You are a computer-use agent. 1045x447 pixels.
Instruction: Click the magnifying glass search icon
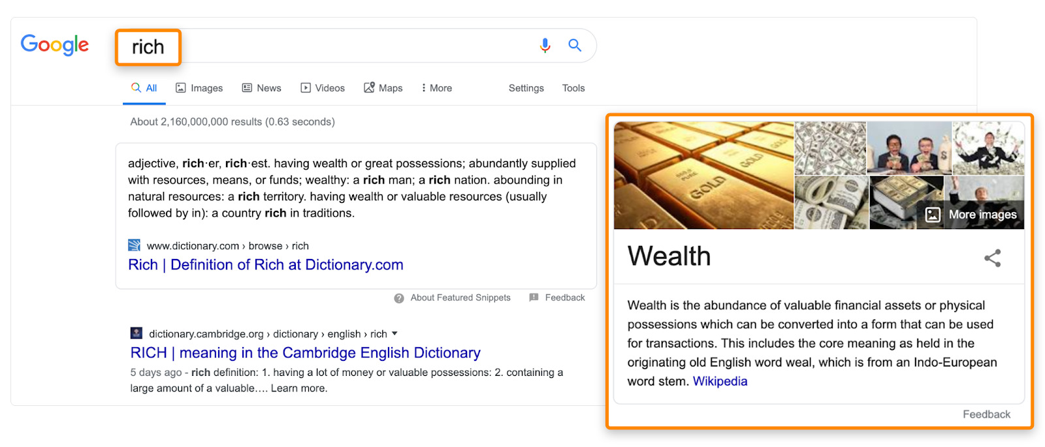(575, 45)
